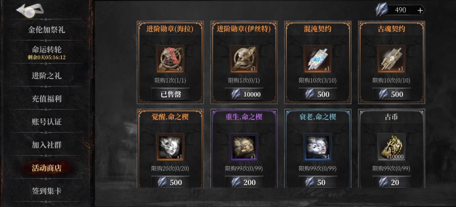Select the 进阶勋章(伊丝特) helmet item icon
456x207 pixels.
[244, 59]
